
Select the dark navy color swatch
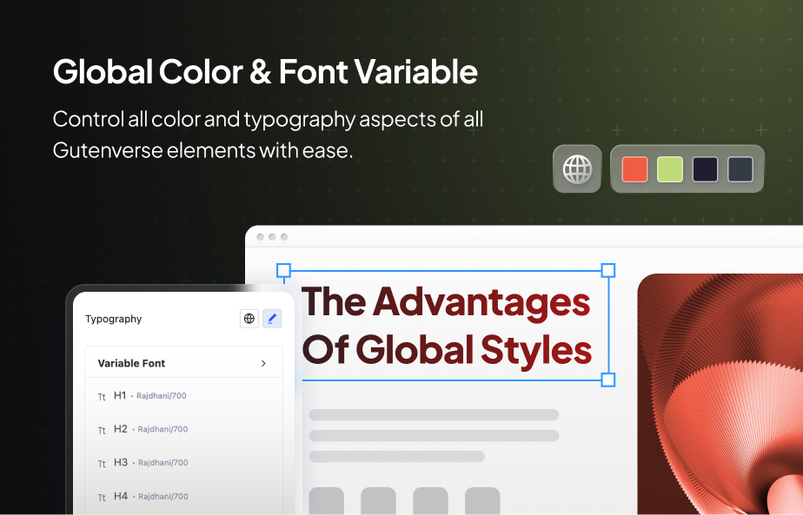(x=705, y=169)
